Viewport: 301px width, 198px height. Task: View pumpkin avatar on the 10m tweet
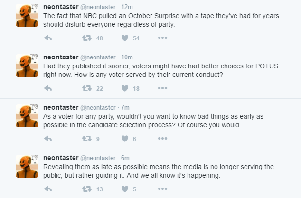coord(27,66)
